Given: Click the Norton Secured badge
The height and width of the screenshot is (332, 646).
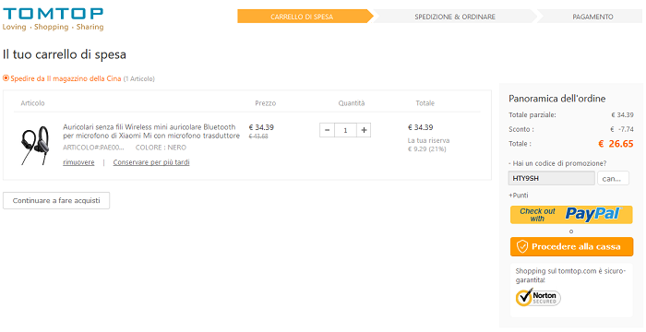Looking at the screenshot, I should [x=538, y=298].
